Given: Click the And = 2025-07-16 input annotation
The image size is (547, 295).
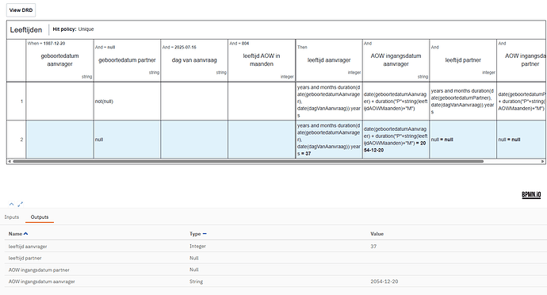Looking at the screenshot, I should point(179,47).
